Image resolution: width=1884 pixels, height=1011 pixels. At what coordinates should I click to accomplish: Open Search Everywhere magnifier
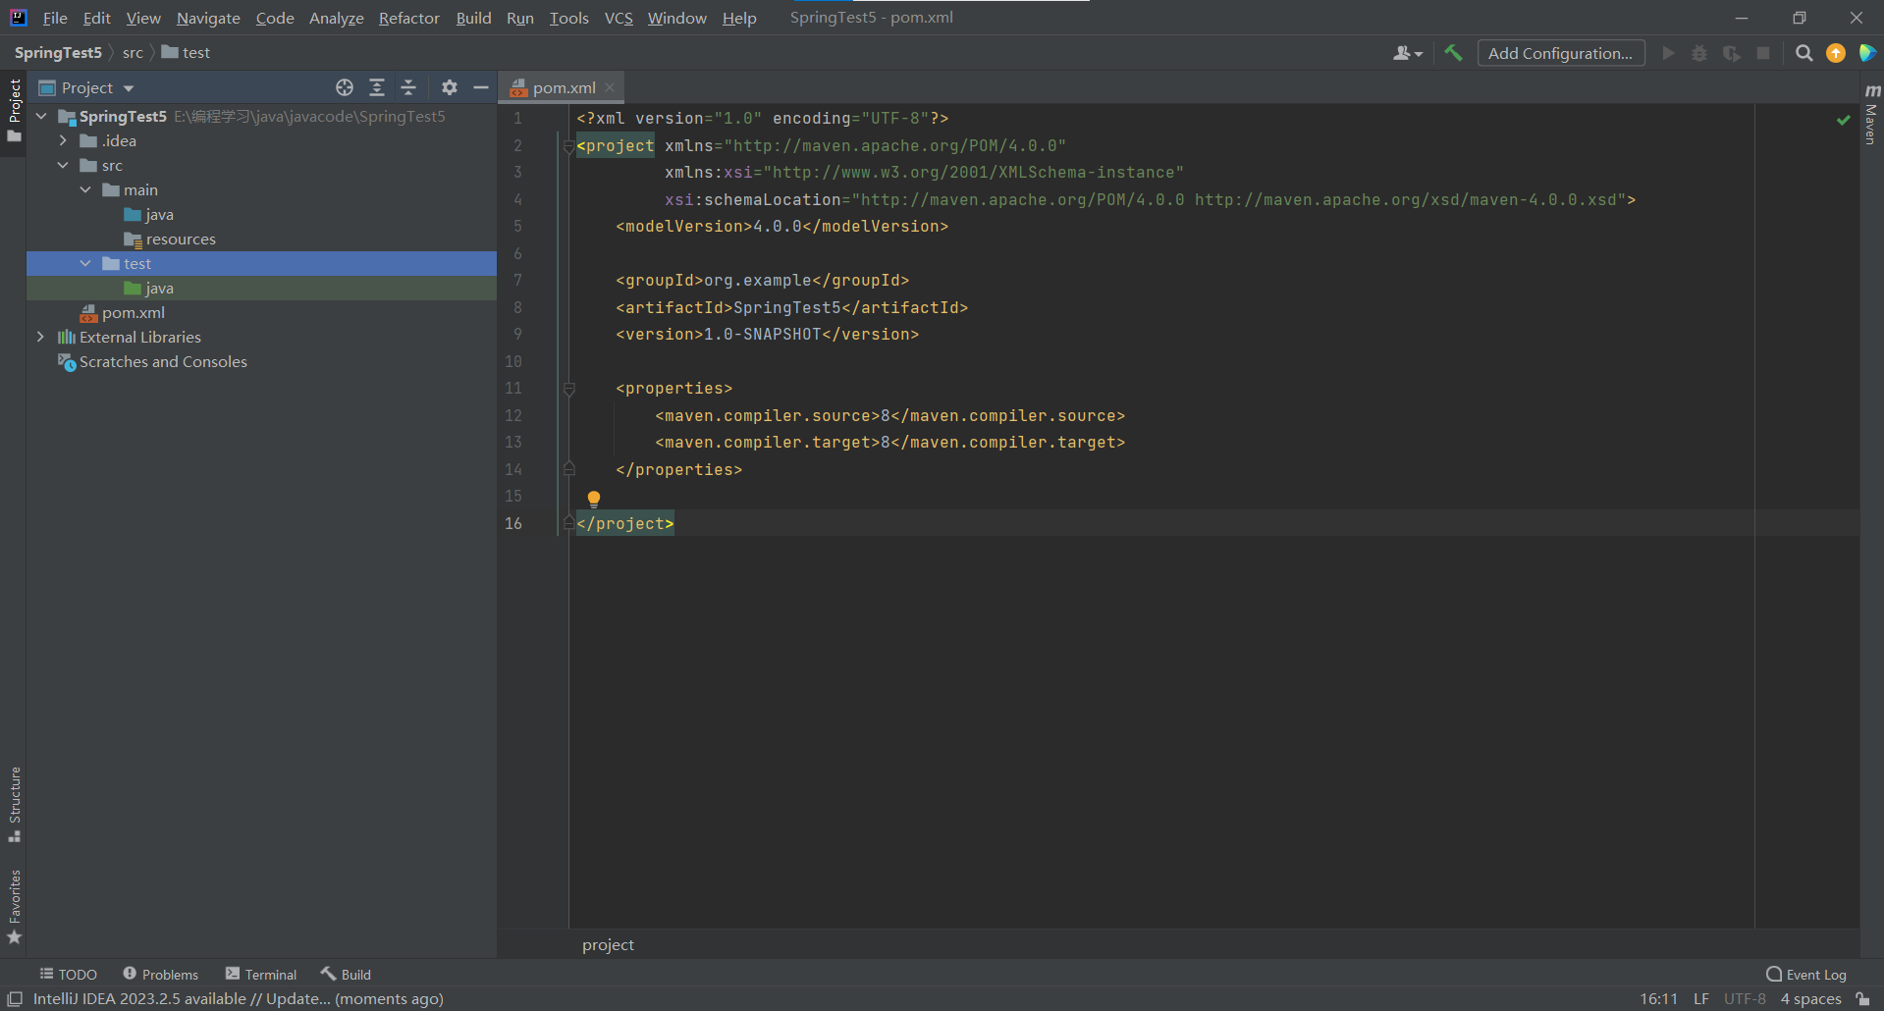coord(1803,53)
